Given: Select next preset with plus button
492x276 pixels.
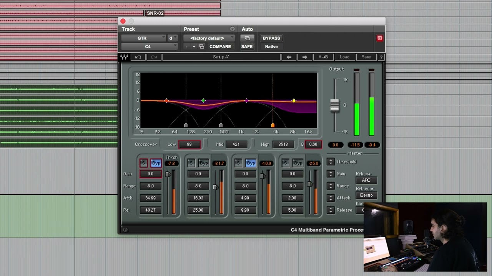Looking at the screenshot, I should tap(194, 46).
